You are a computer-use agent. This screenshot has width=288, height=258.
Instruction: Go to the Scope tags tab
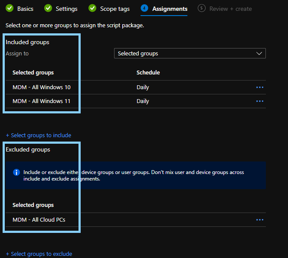click(115, 9)
